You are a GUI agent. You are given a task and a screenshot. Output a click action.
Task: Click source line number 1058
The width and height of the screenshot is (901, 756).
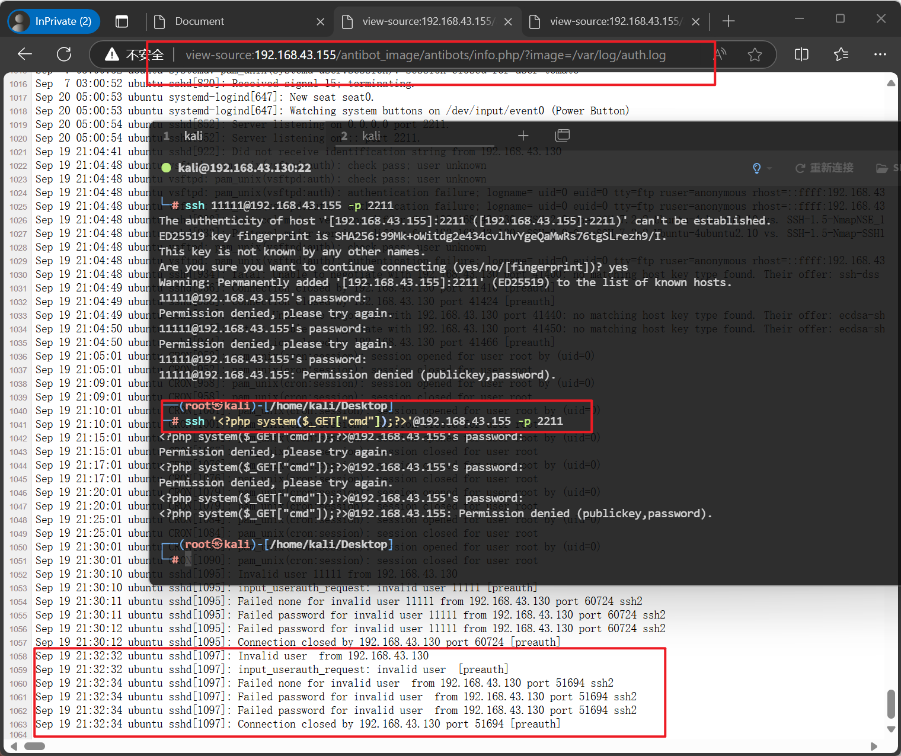[18, 656]
